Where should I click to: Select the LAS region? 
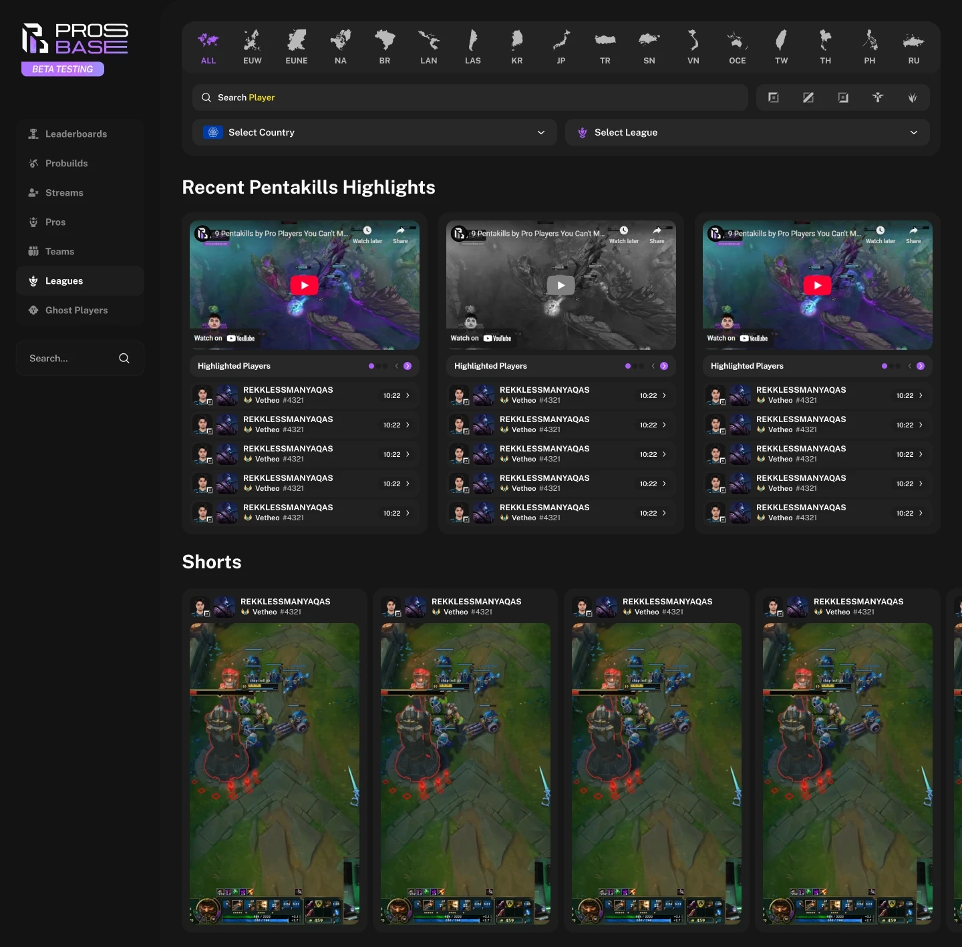pyautogui.click(x=473, y=47)
